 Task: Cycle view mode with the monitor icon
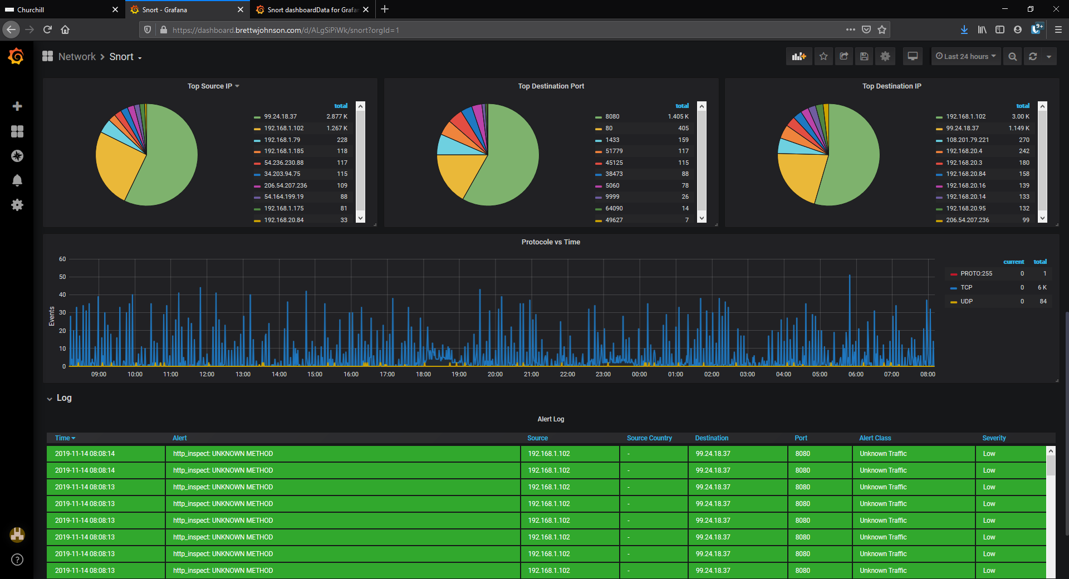[x=913, y=56]
